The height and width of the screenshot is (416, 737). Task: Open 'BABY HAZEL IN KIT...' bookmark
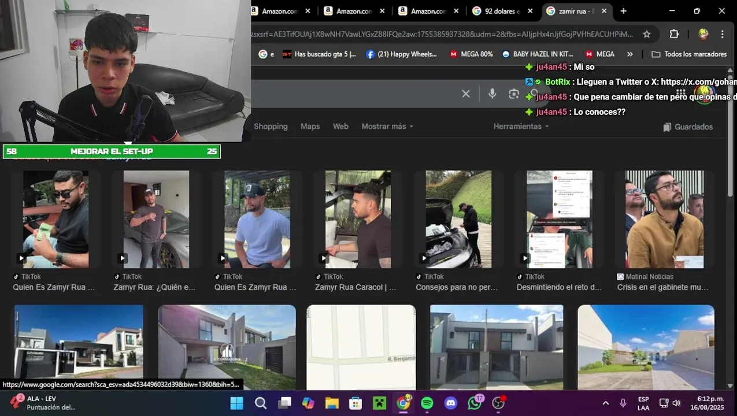pos(538,54)
